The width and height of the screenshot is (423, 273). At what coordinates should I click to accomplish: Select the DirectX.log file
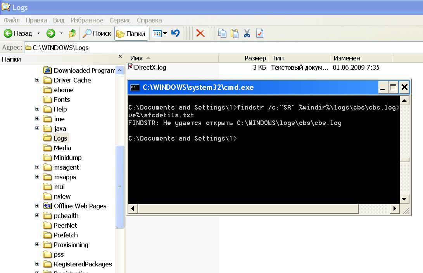point(150,67)
